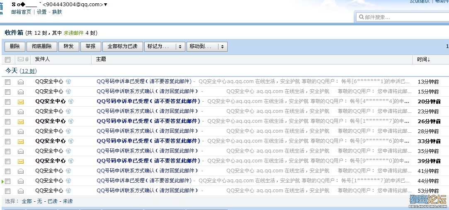Click sender badge icon in 20分钟前 row
449x210 pixels.
coord(71,101)
